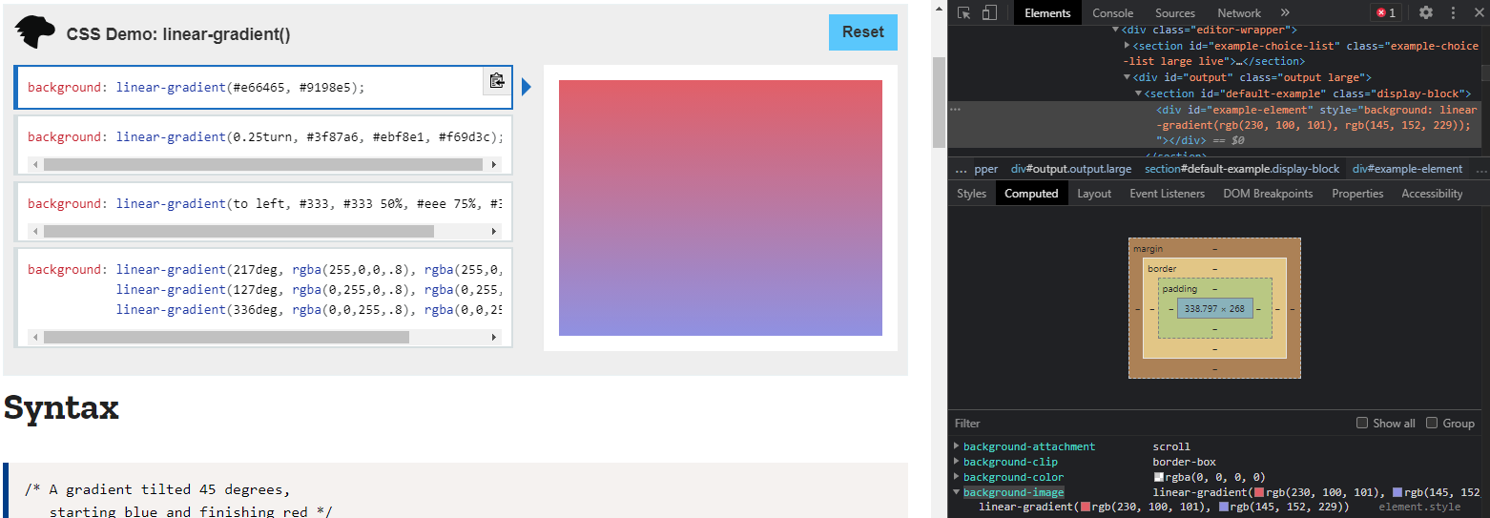Show more DevTools tabs via the chevron
1490x518 pixels.
click(x=1285, y=12)
